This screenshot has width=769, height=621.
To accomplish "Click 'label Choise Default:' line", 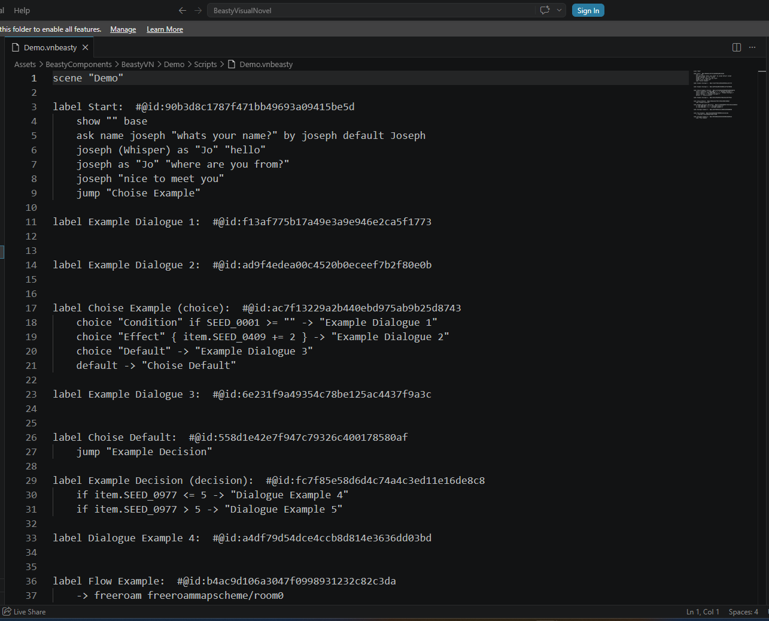I will tap(230, 437).
